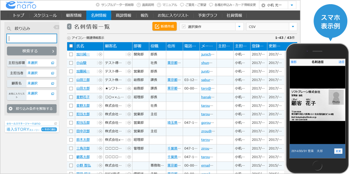This screenshot has width=349, height=174.
Task: Click the related-info icon next to 星野太郎
Action: point(100,105)
